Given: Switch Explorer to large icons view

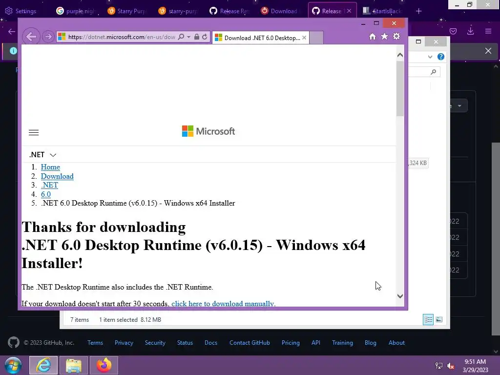Looking at the screenshot, I should pos(439,319).
